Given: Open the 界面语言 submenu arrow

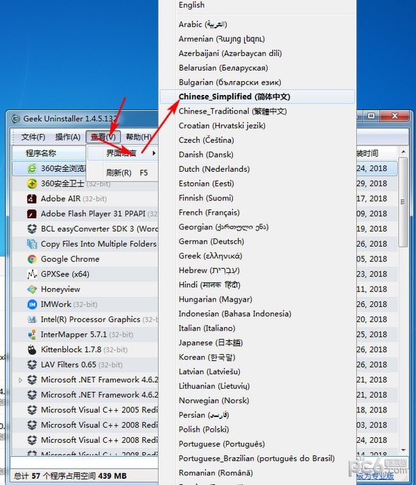Looking at the screenshot, I should coord(154,153).
